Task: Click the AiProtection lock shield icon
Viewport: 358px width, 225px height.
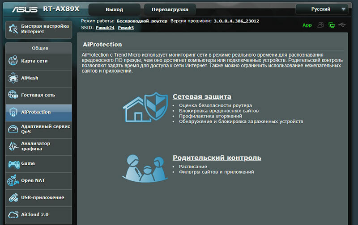Action: pyautogui.click(x=13, y=112)
